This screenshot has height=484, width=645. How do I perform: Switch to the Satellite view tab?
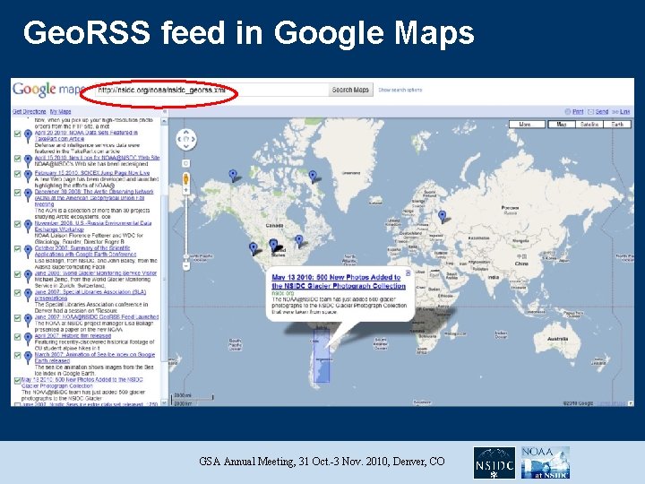click(x=589, y=125)
